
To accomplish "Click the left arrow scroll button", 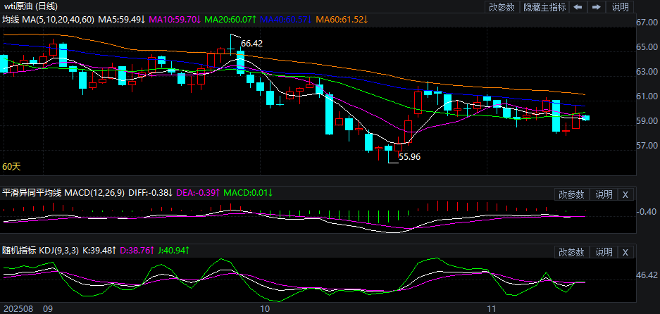I will point(578,7).
